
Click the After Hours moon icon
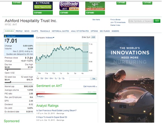[x=5, y=36]
